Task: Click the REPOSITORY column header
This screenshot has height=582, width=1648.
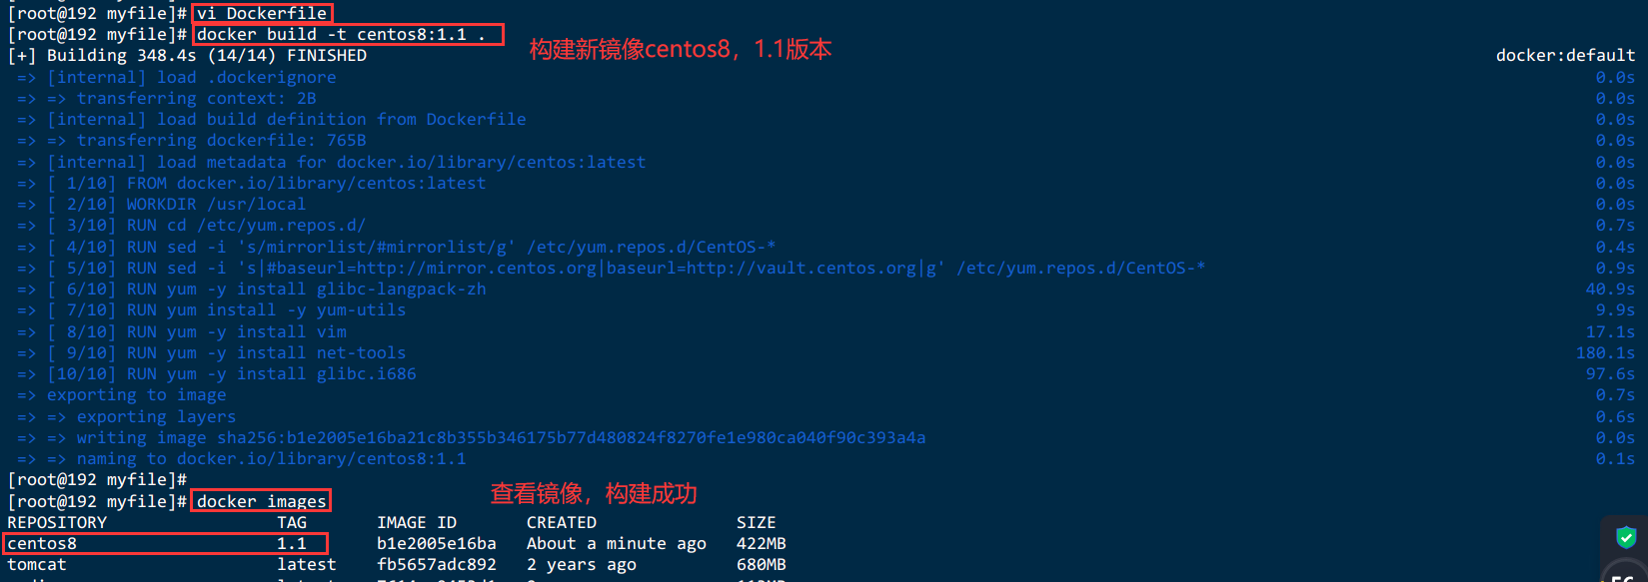Action: tap(57, 523)
